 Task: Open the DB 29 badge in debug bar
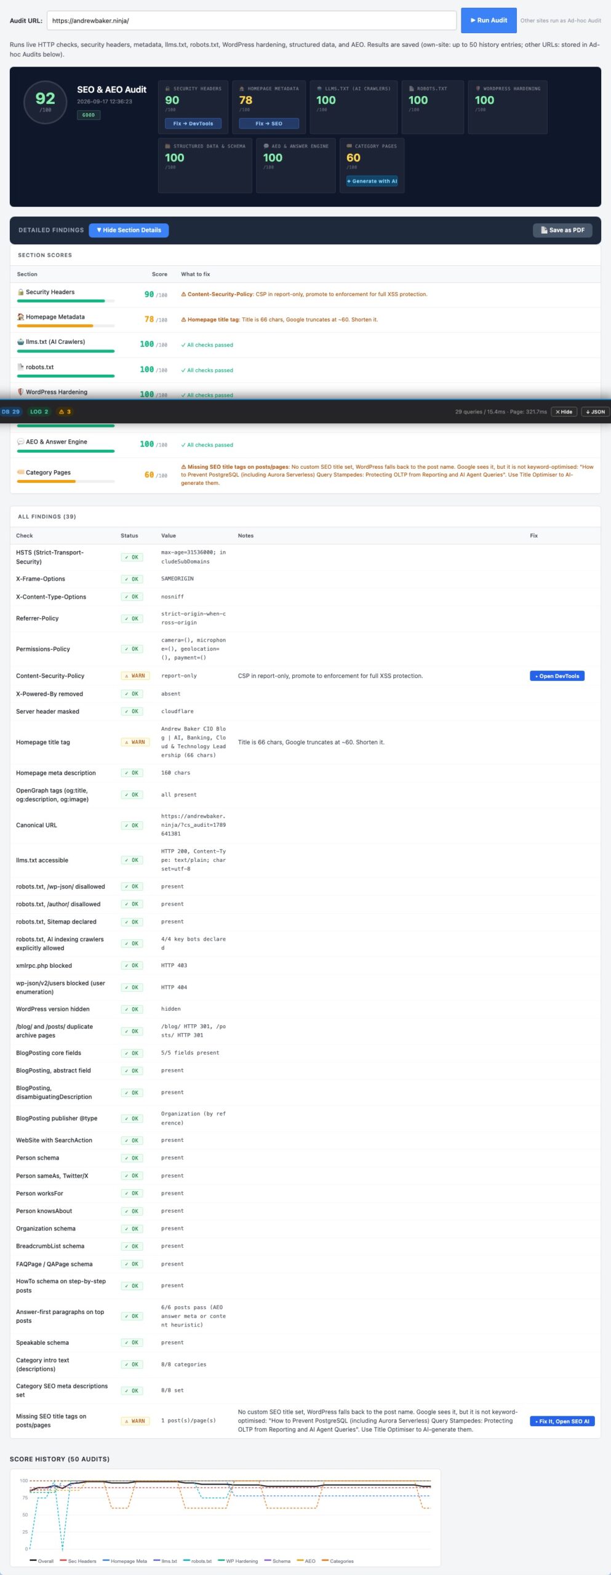(x=11, y=412)
